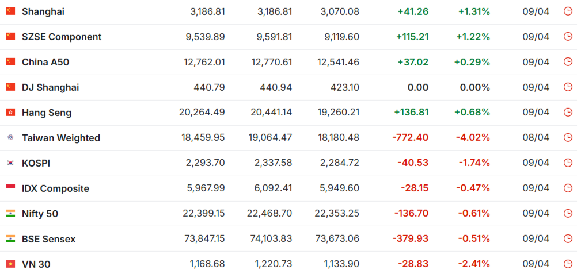Image resolution: width=581 pixels, height=274 pixels.
Task: Open Hang Seng index details
Action: pyautogui.click(x=47, y=113)
